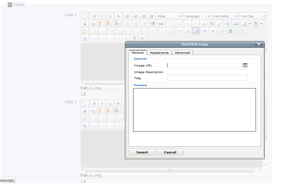This screenshot has height=184, width=287.
Task: Open HTML source editor in Slide 1 toolbar
Action: pyautogui.click(x=236, y=23)
